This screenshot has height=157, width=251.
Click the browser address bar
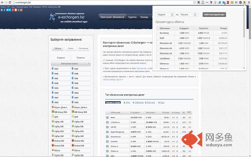point(102,2)
